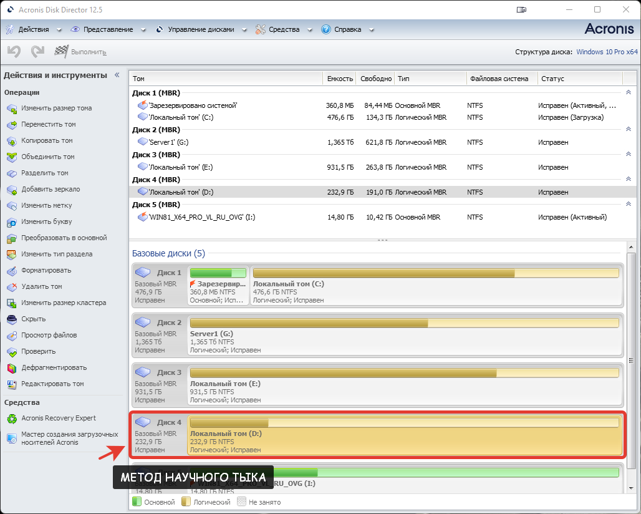Open the Представление menu

coord(108,29)
